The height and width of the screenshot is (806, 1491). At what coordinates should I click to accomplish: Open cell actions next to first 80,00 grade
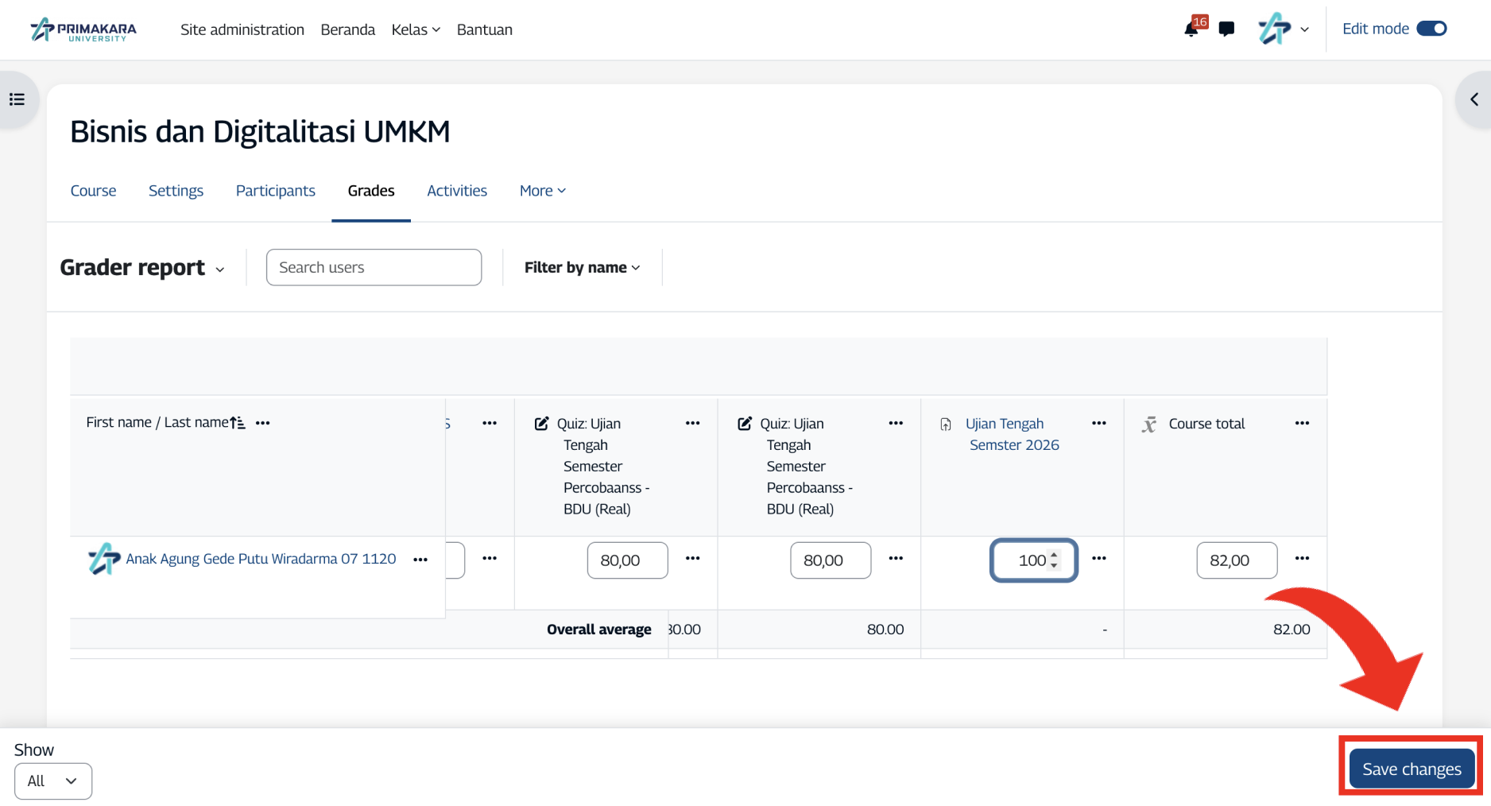click(692, 558)
